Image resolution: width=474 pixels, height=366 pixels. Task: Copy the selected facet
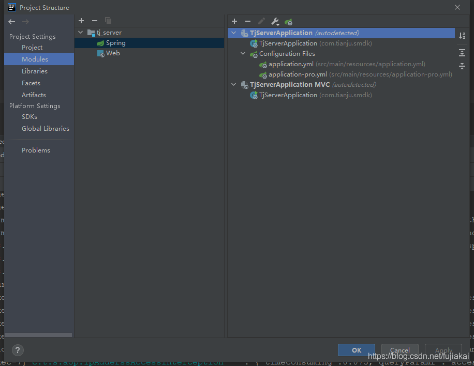click(x=108, y=21)
